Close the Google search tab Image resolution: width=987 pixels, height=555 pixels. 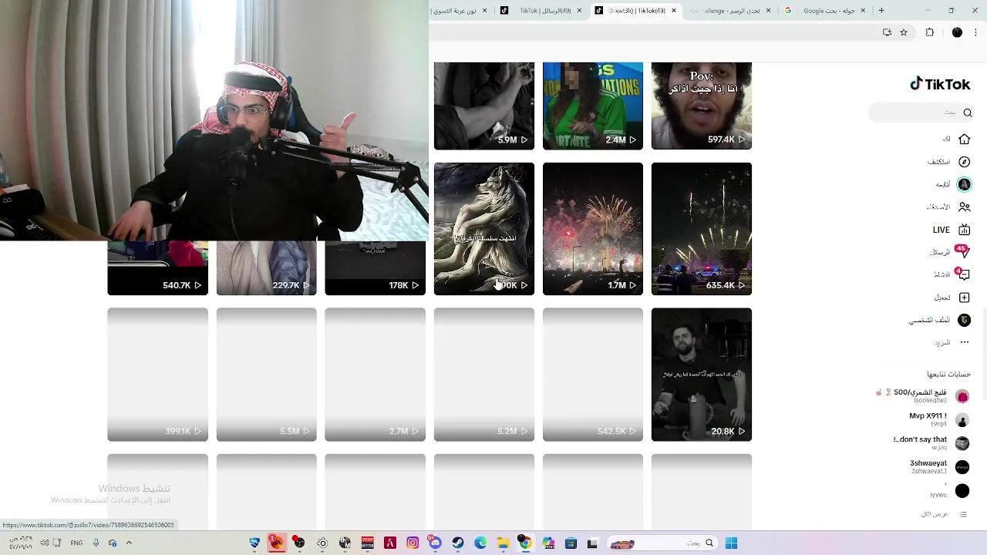tap(863, 11)
